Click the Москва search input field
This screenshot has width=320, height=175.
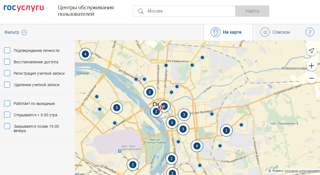click(190, 11)
